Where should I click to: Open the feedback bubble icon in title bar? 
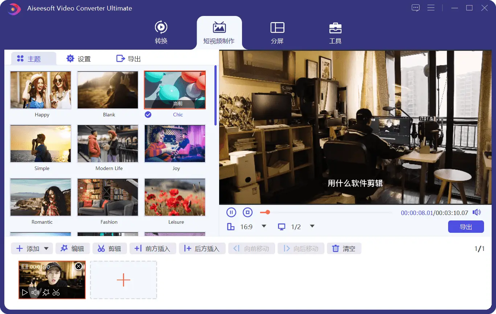click(x=415, y=8)
